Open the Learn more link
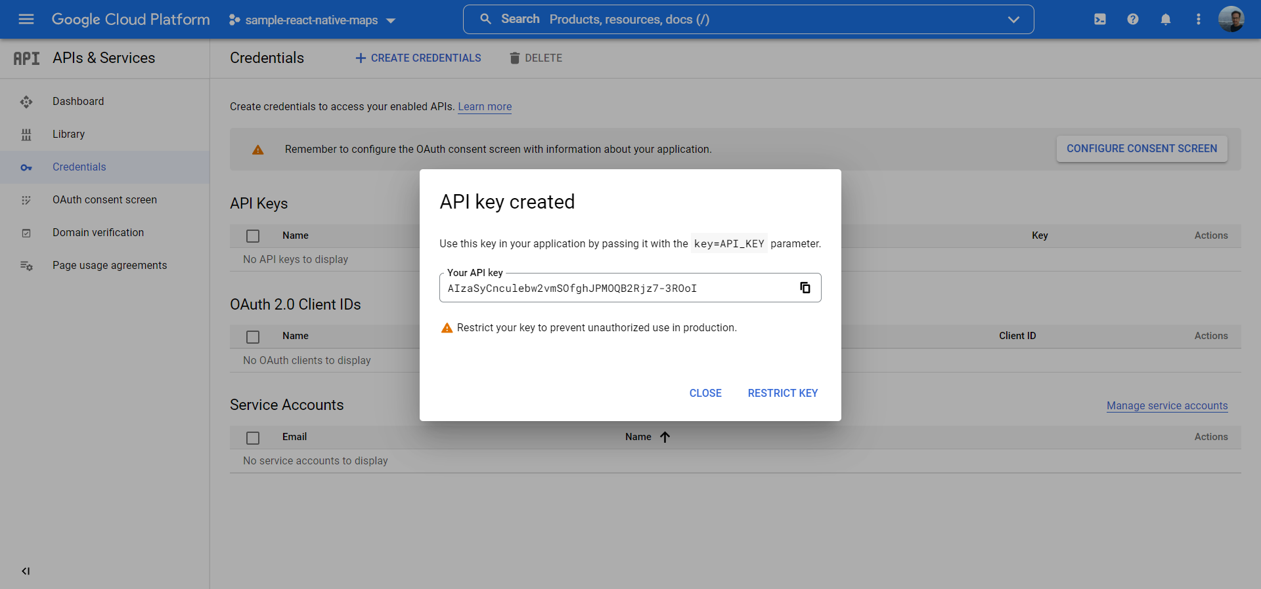This screenshot has height=589, width=1261. click(485, 107)
